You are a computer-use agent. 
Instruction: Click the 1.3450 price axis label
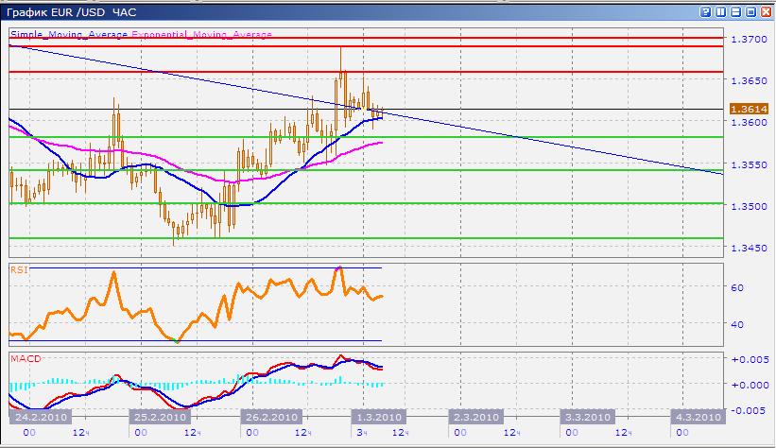[750, 248]
